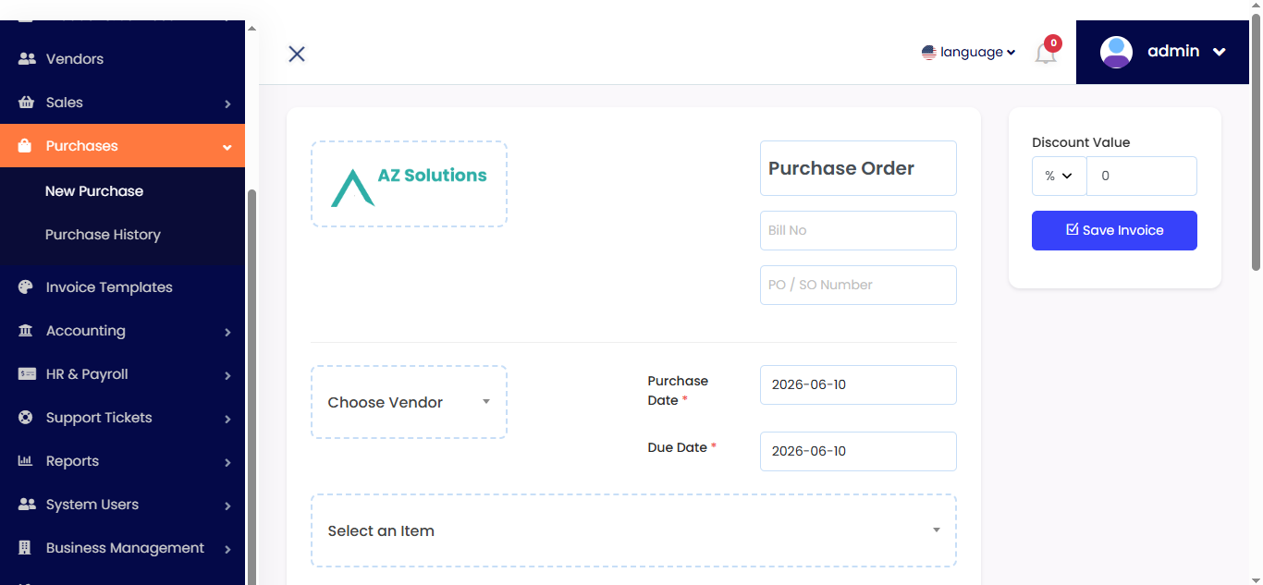
Task: Click the Purchase Date field
Action: [858, 384]
